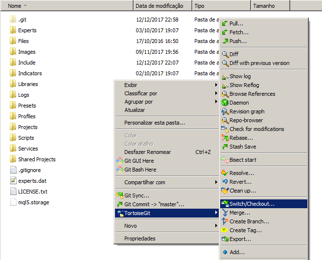This screenshot has height=260, width=322.
Task: Select the Services folder
Action: [24, 149]
